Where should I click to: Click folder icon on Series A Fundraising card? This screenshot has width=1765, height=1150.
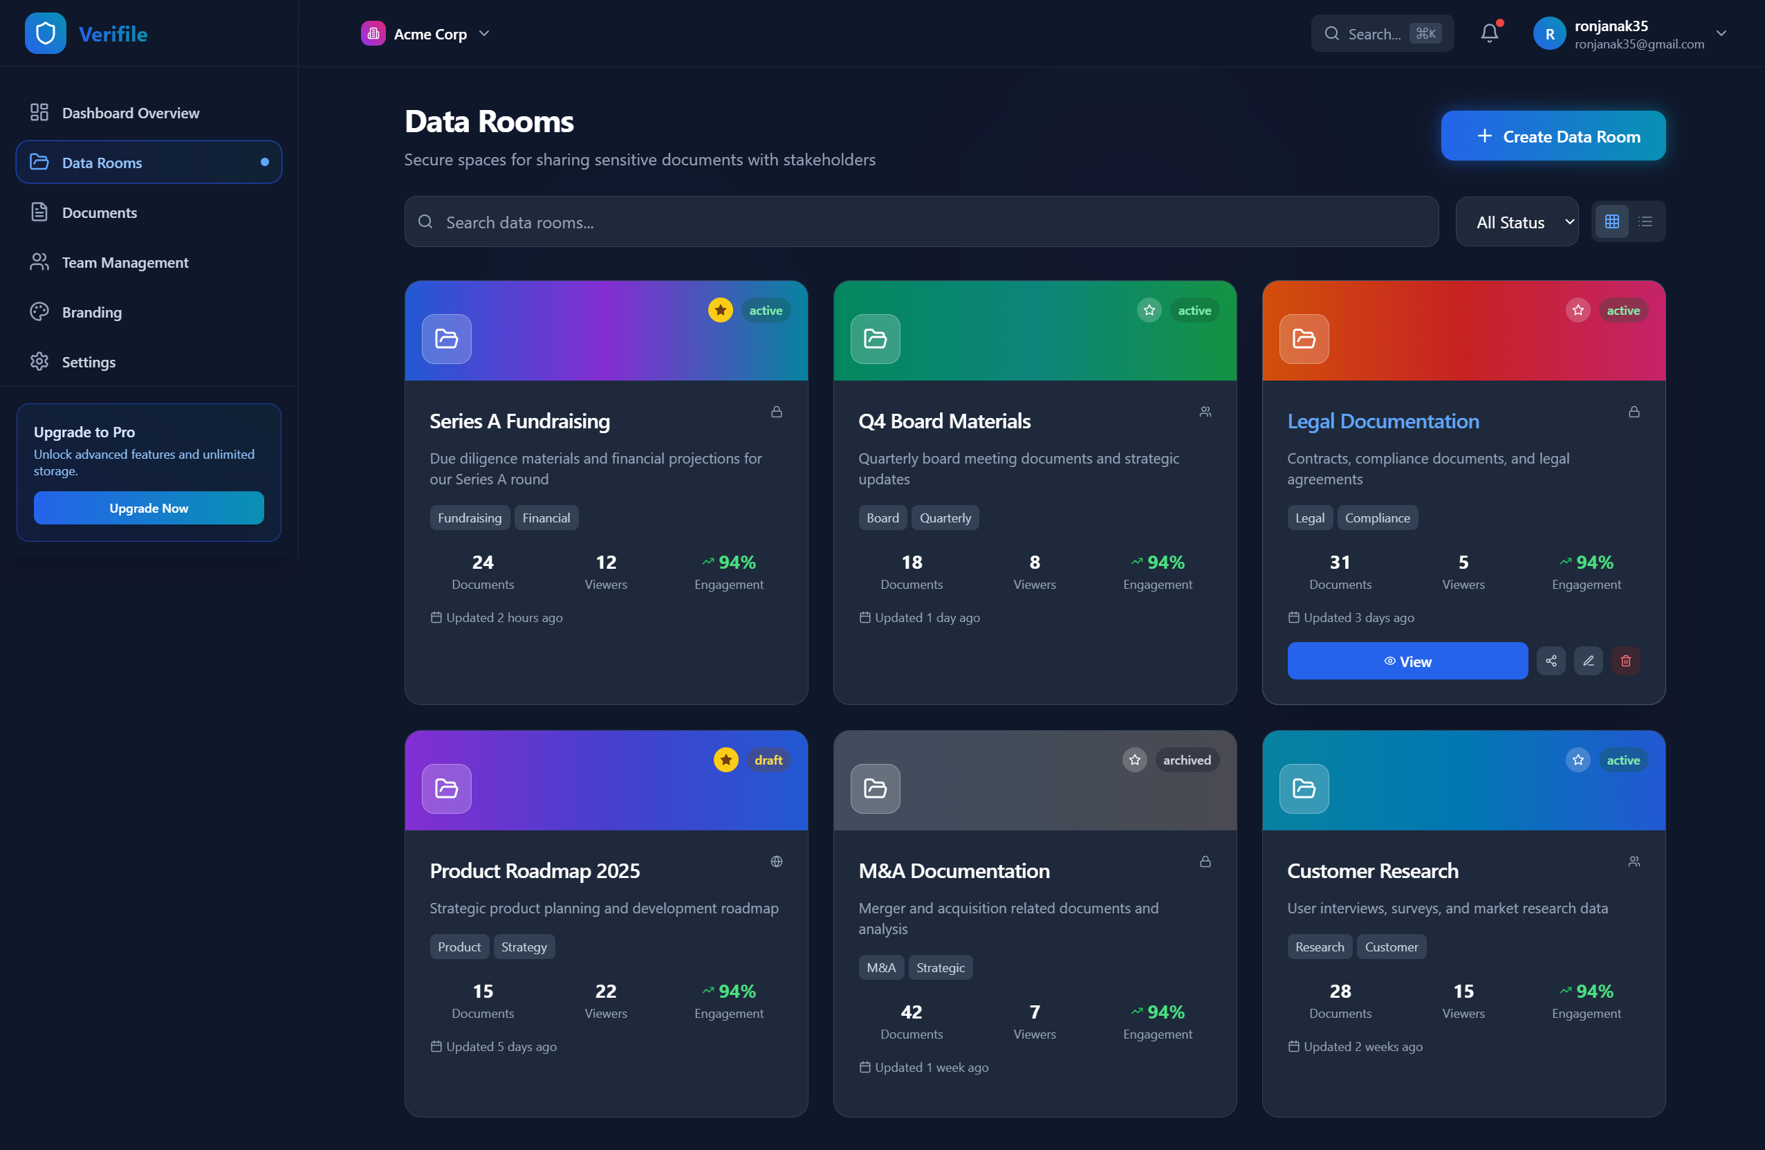[x=447, y=339]
